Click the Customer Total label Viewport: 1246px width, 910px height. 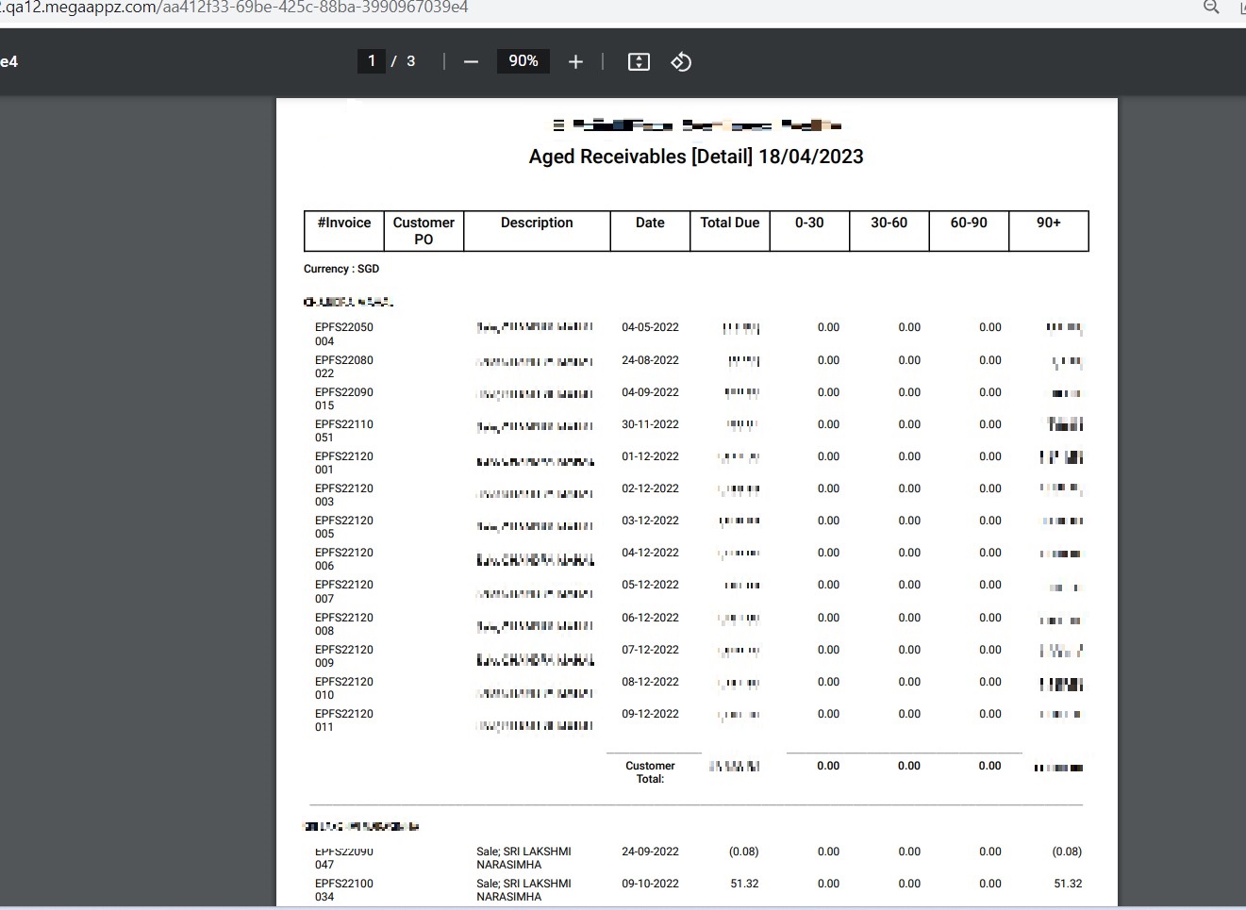click(650, 772)
